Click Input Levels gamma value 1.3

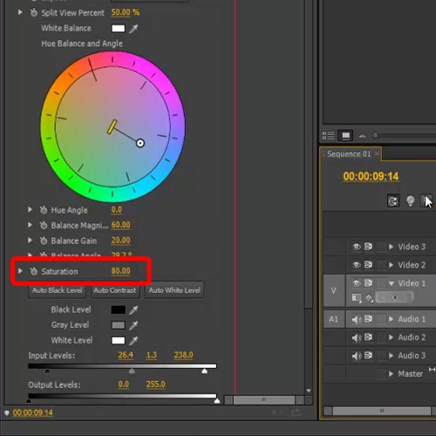pyautogui.click(x=152, y=355)
